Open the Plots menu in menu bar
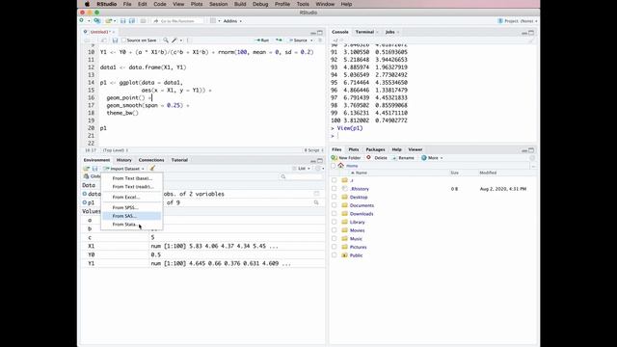The height and width of the screenshot is (347, 617). coord(197,4)
